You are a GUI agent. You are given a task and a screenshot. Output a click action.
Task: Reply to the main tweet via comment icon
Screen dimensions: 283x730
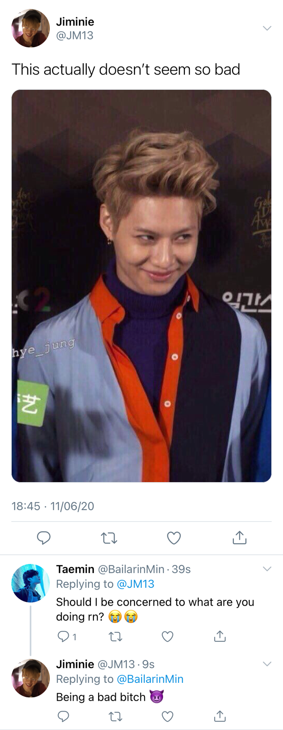[43, 538]
